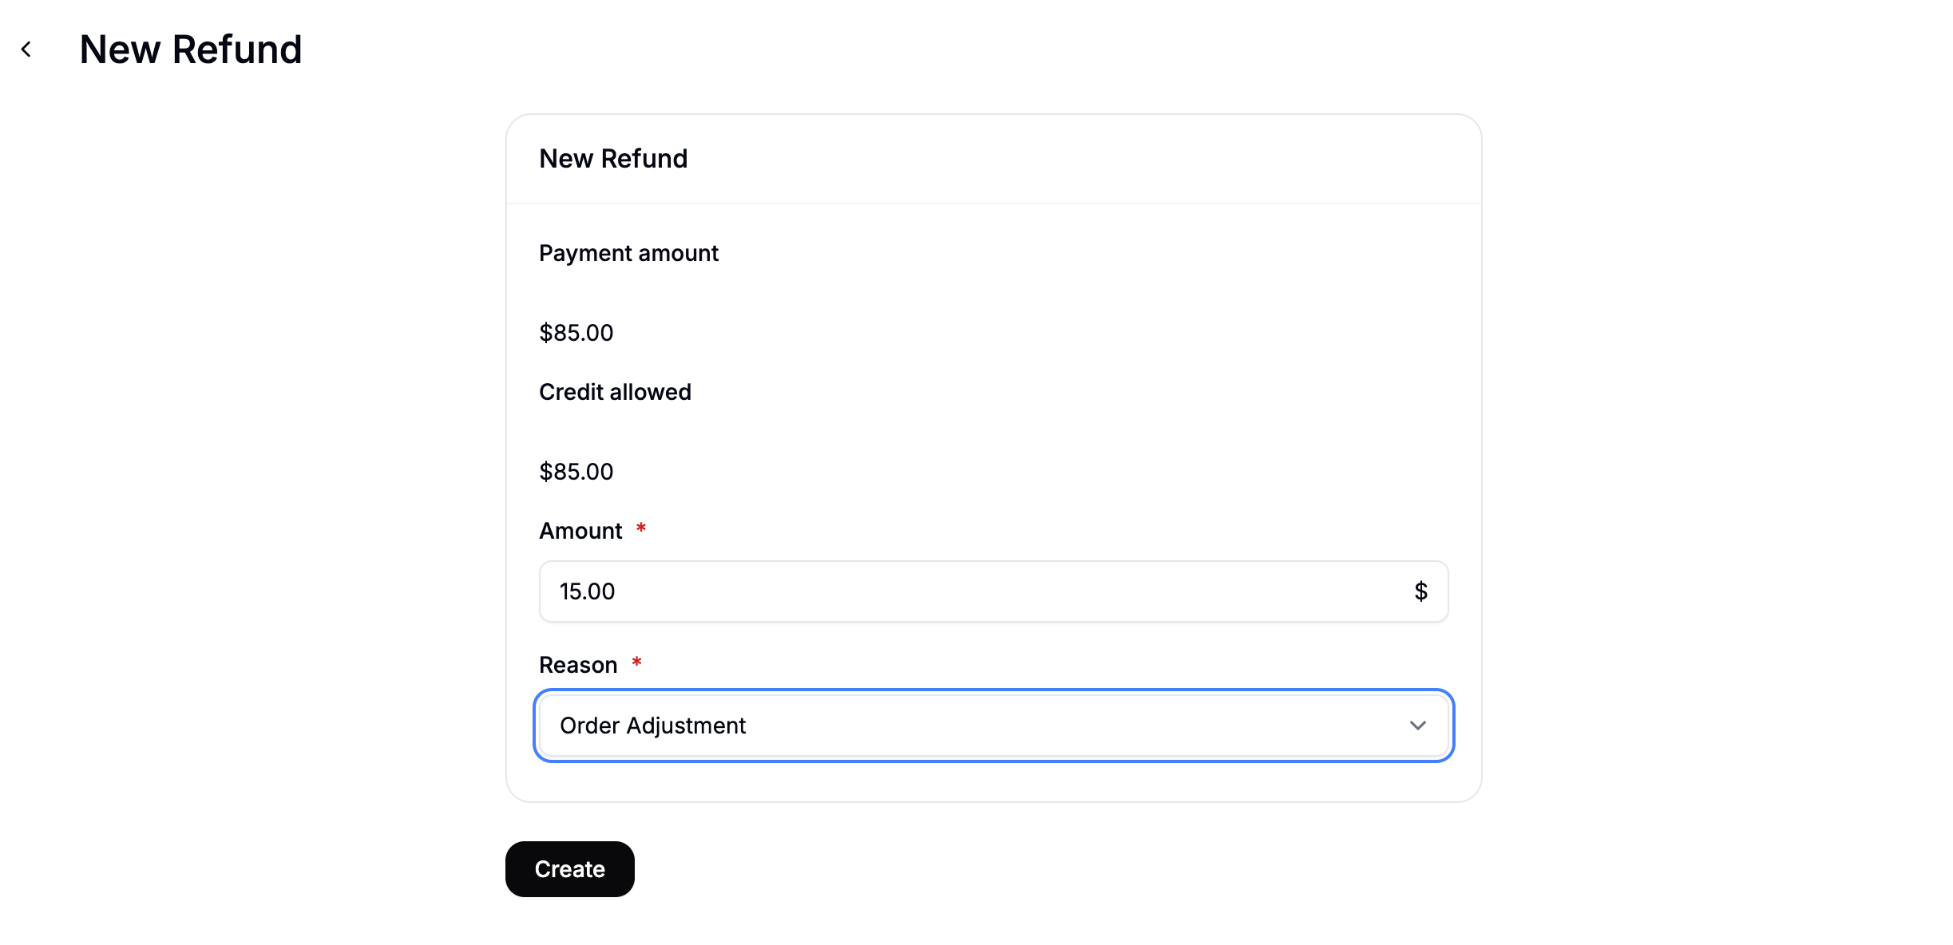1953x945 pixels.
Task: Click the New Refund card header
Action: coord(613,158)
